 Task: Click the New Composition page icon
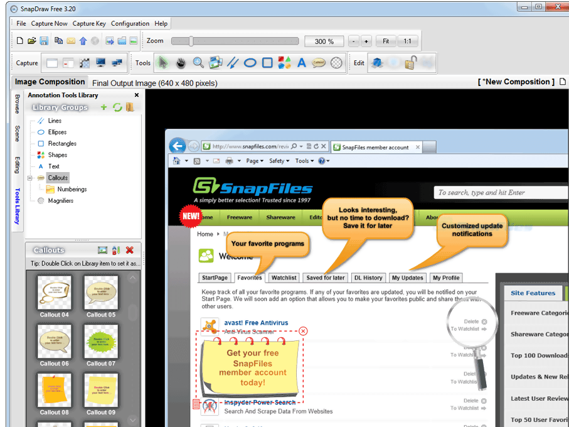click(563, 82)
